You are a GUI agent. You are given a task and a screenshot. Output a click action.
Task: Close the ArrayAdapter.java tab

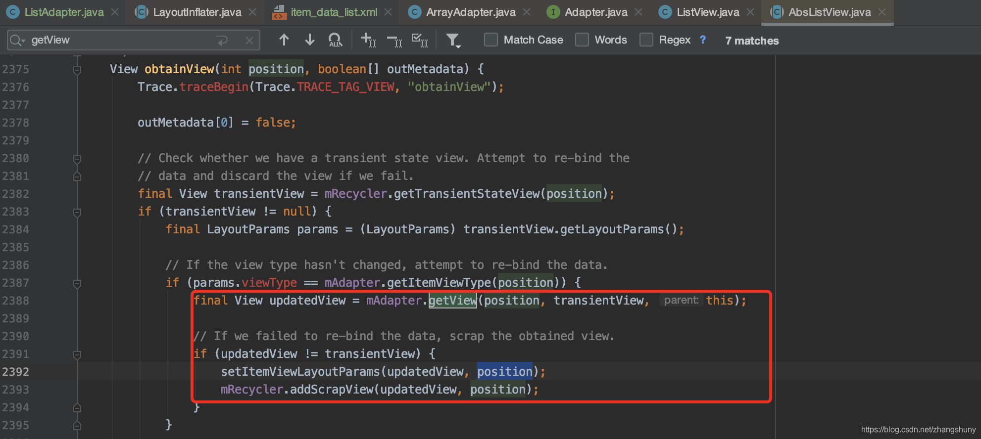(527, 12)
